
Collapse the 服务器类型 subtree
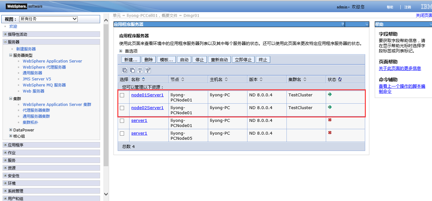click(x=11, y=55)
